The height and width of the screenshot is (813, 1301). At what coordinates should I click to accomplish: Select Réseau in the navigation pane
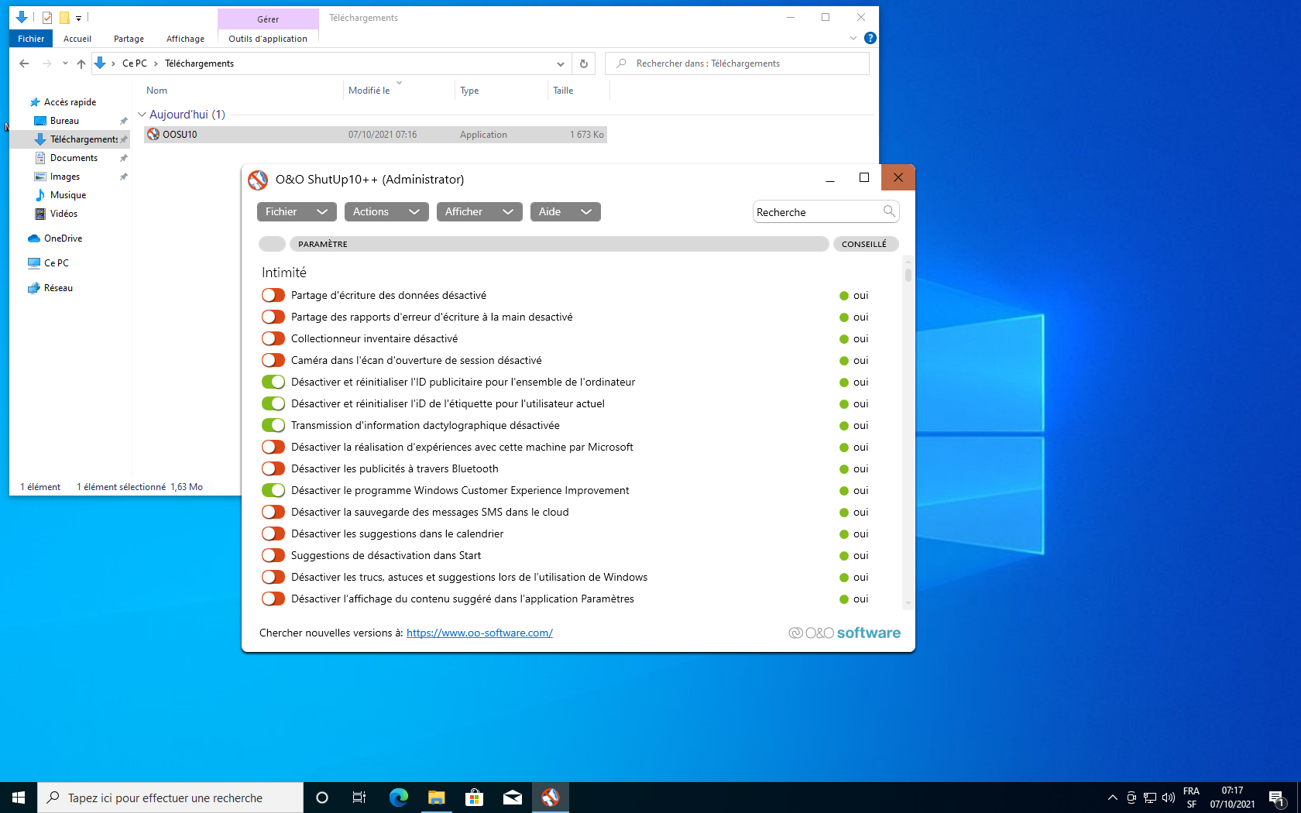click(57, 288)
